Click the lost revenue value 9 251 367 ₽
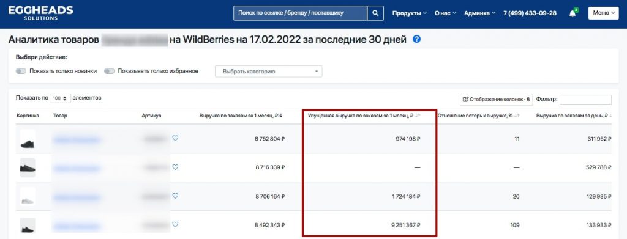 click(x=406, y=225)
